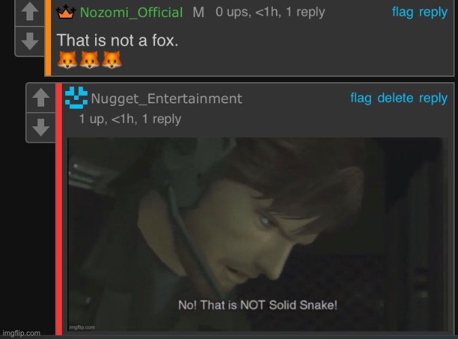This screenshot has height=339, width=458.
Task: Click the crown icon beside Nozomi_Official
Action: tap(66, 12)
